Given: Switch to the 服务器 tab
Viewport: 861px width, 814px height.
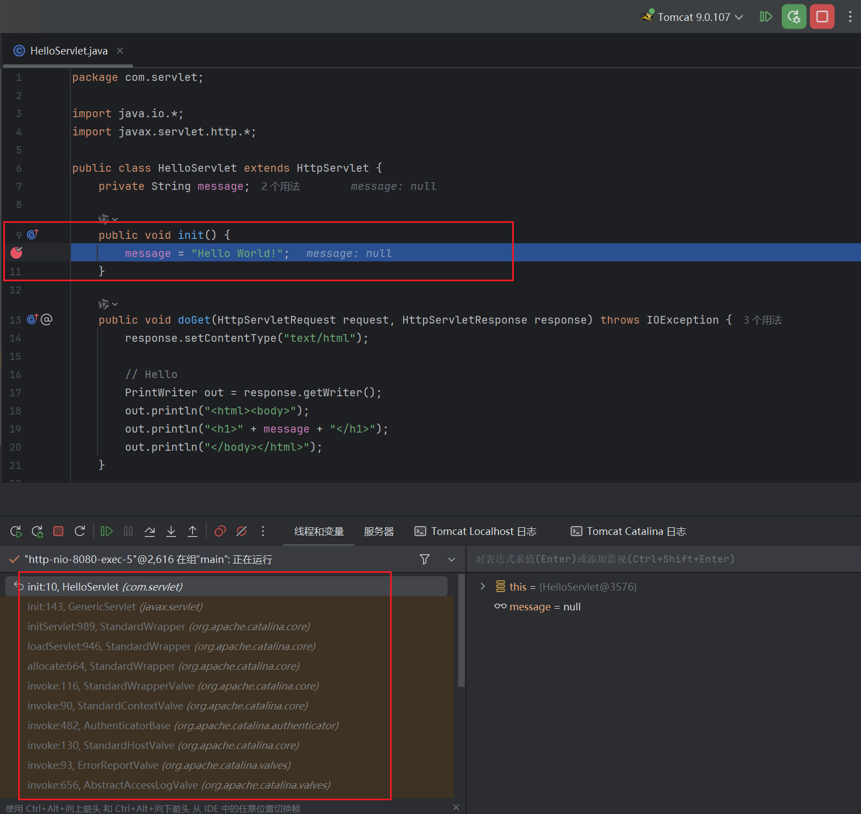Looking at the screenshot, I should tap(379, 532).
